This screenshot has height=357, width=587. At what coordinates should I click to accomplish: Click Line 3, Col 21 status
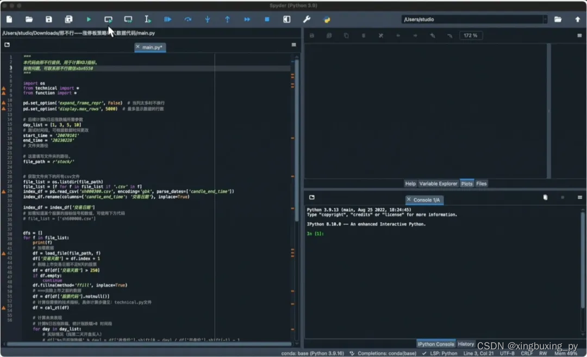pos(478,353)
